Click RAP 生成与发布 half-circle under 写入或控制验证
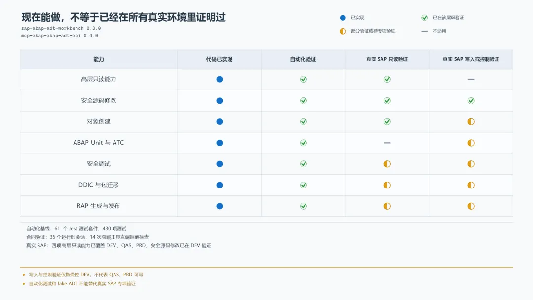The width and height of the screenshot is (533, 300). pyautogui.click(x=471, y=206)
